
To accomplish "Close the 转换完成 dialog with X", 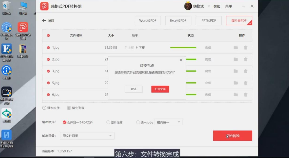I will point(181,60).
